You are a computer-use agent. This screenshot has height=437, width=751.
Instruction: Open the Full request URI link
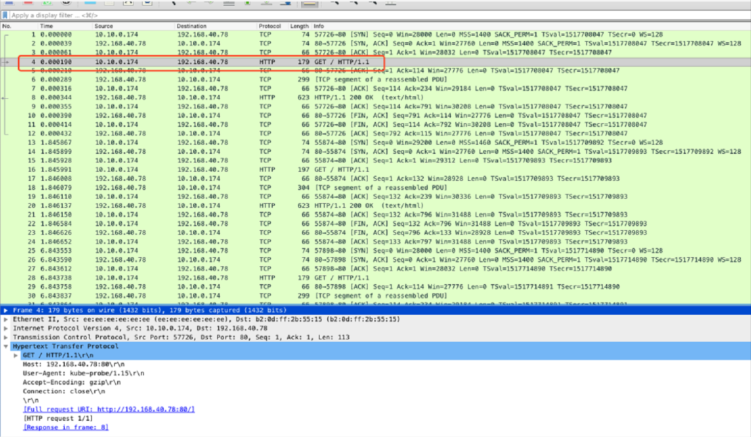[109, 409]
